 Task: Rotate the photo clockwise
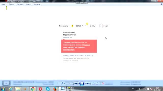(x=98, y=83)
